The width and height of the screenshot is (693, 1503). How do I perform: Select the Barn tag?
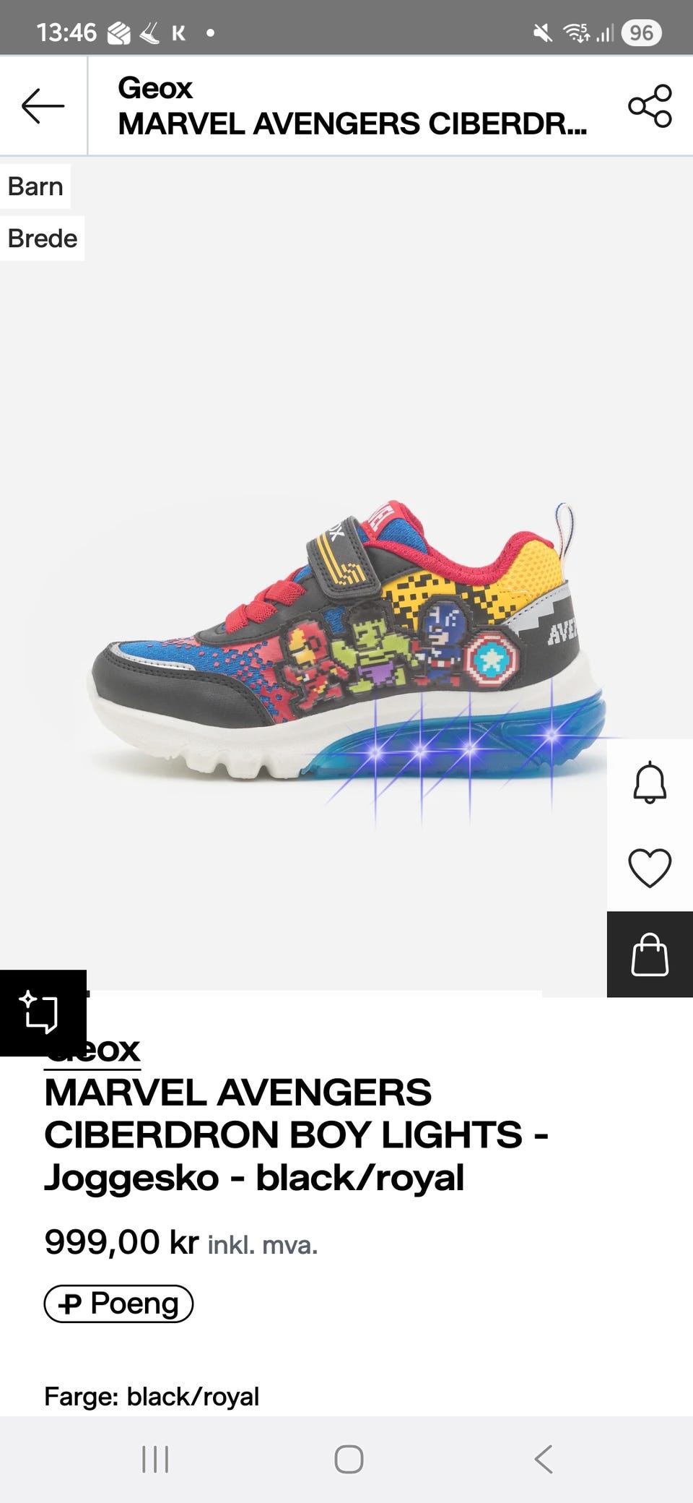[x=35, y=186]
